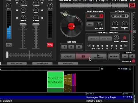Sync deck 2 with the SYNC button
138x103 pixels.
(x=114, y=56)
